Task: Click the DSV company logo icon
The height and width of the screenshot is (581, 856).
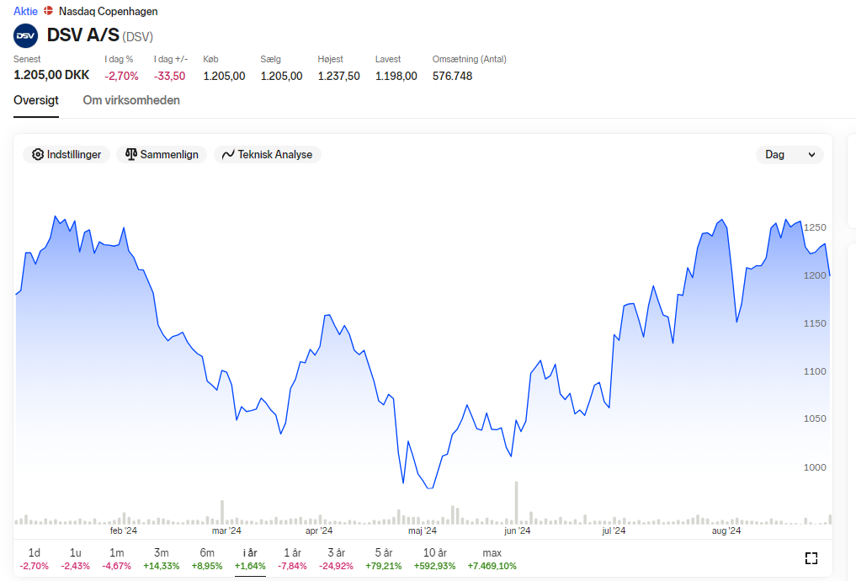Action: [x=25, y=36]
